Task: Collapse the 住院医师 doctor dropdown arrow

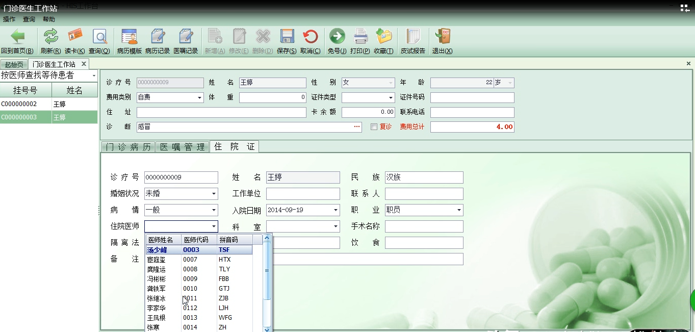Action: [214, 226]
